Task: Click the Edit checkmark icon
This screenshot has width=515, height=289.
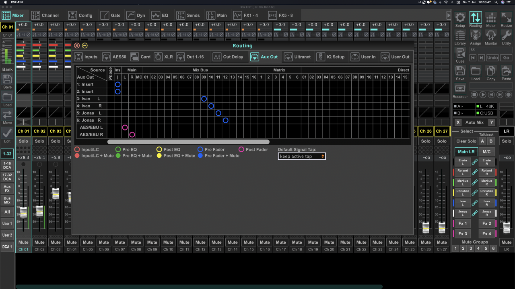Action: 7,132
